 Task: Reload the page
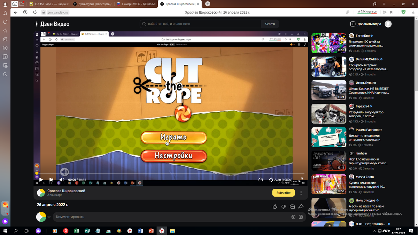(x=35, y=12)
